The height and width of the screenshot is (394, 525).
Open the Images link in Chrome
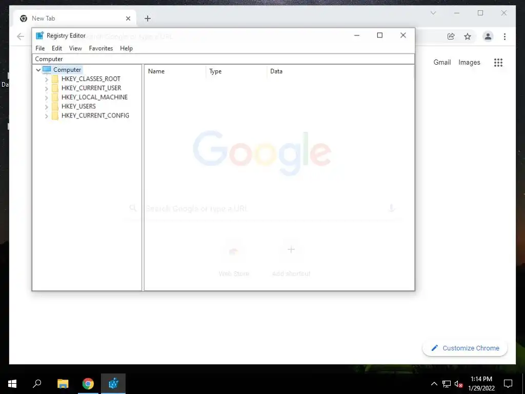[x=469, y=62]
